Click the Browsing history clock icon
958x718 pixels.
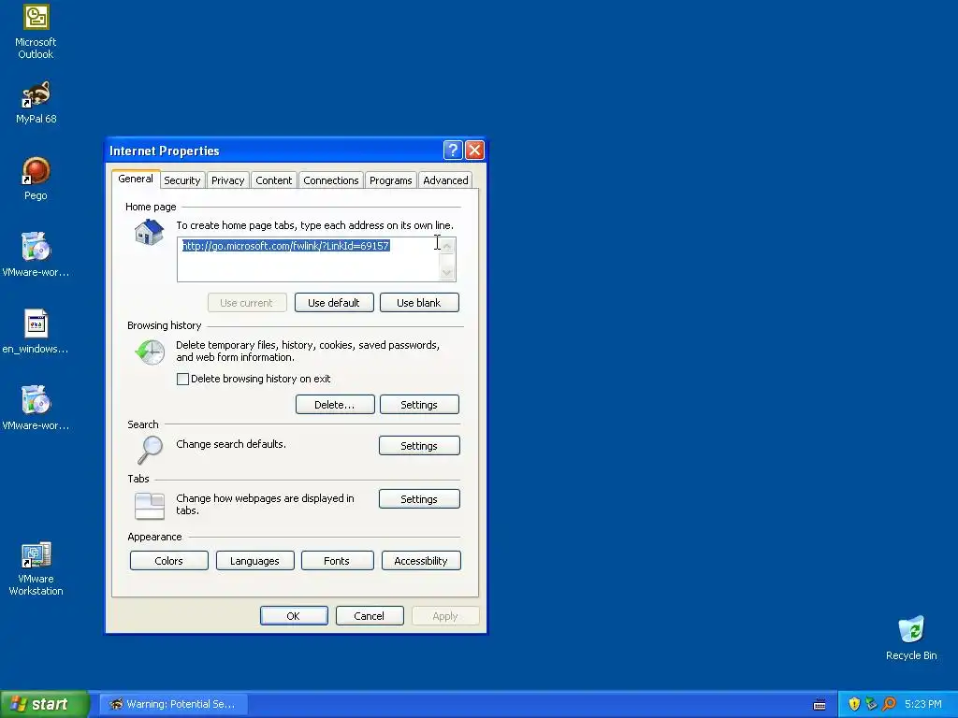[150, 352]
